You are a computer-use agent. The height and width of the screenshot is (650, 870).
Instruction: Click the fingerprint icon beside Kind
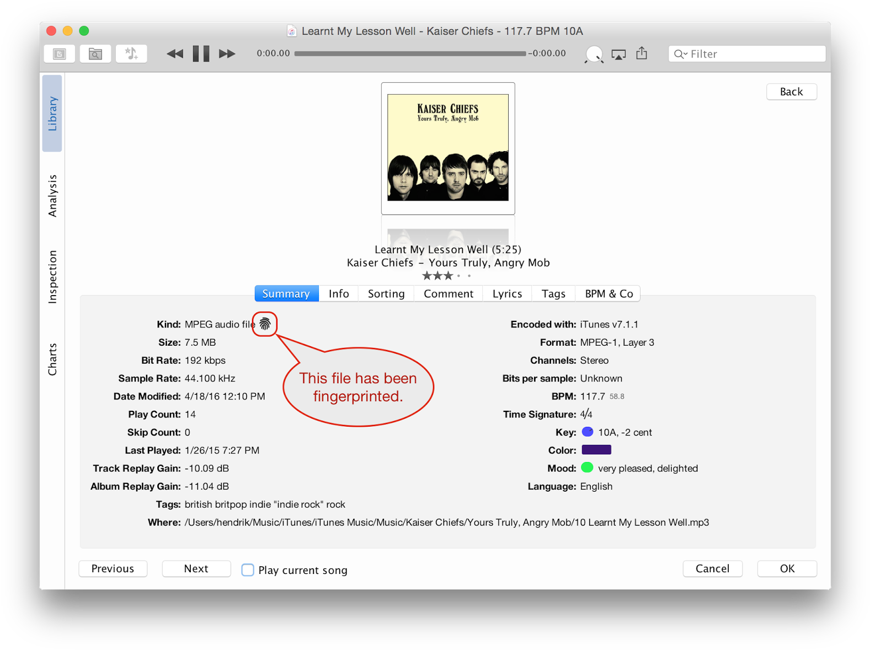(265, 324)
